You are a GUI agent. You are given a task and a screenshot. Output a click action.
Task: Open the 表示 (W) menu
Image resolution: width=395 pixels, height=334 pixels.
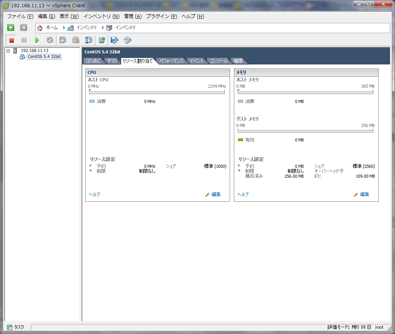tap(69, 16)
